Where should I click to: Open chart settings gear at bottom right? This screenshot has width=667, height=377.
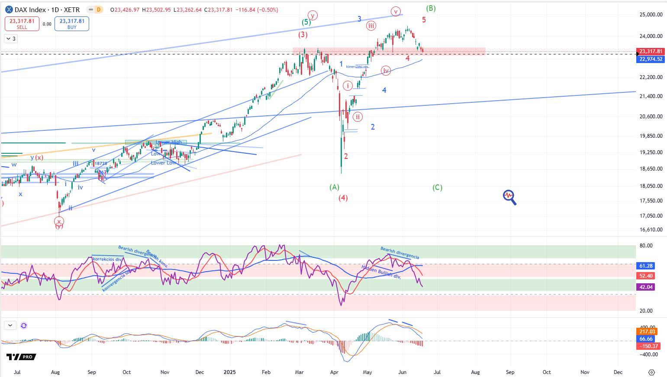coord(652,372)
